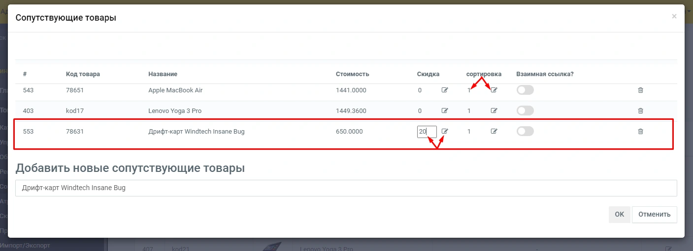This screenshot has width=693, height=251.
Task: Click the сортировка column header
Action: [x=484, y=74]
